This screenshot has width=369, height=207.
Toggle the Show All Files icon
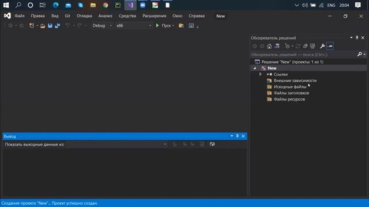(312, 46)
